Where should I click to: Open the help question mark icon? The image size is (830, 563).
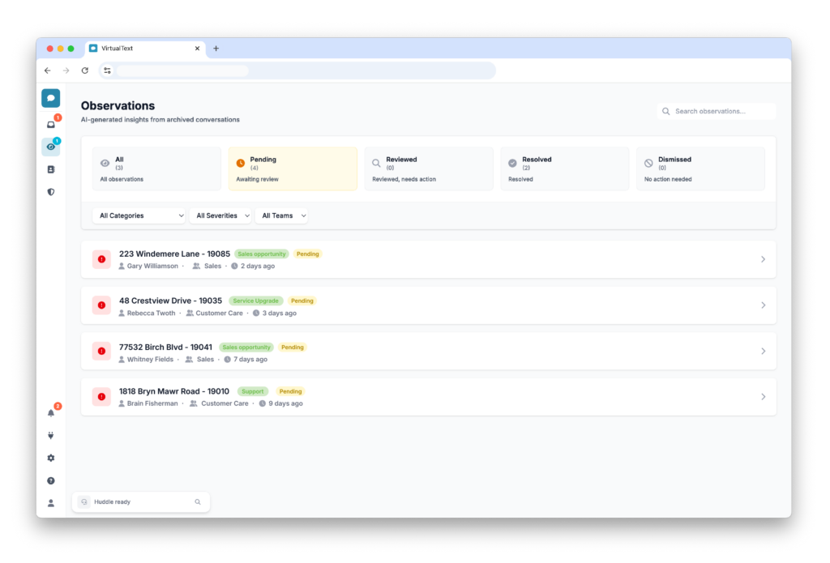point(50,480)
